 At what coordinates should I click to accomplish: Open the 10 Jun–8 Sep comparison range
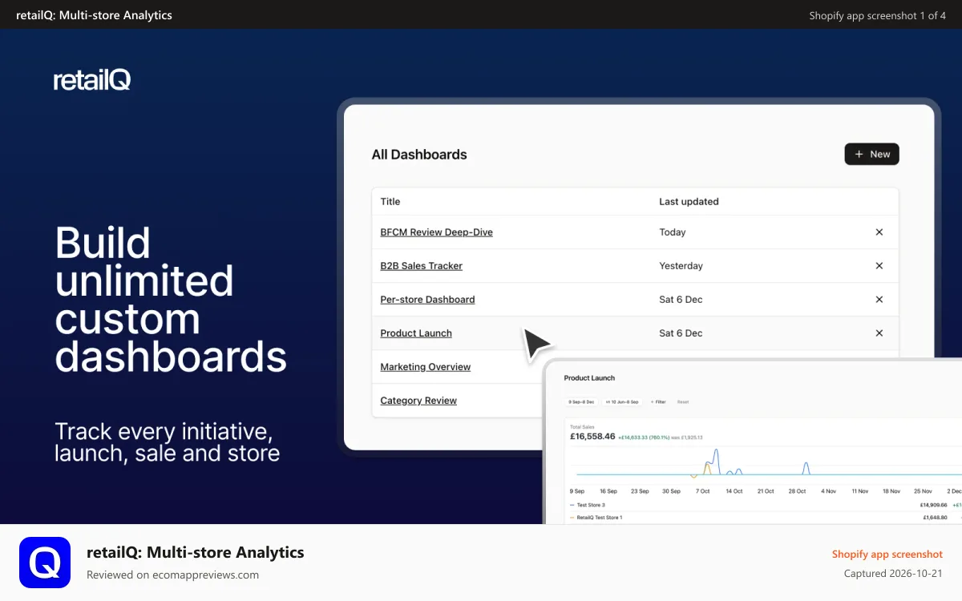tap(622, 401)
